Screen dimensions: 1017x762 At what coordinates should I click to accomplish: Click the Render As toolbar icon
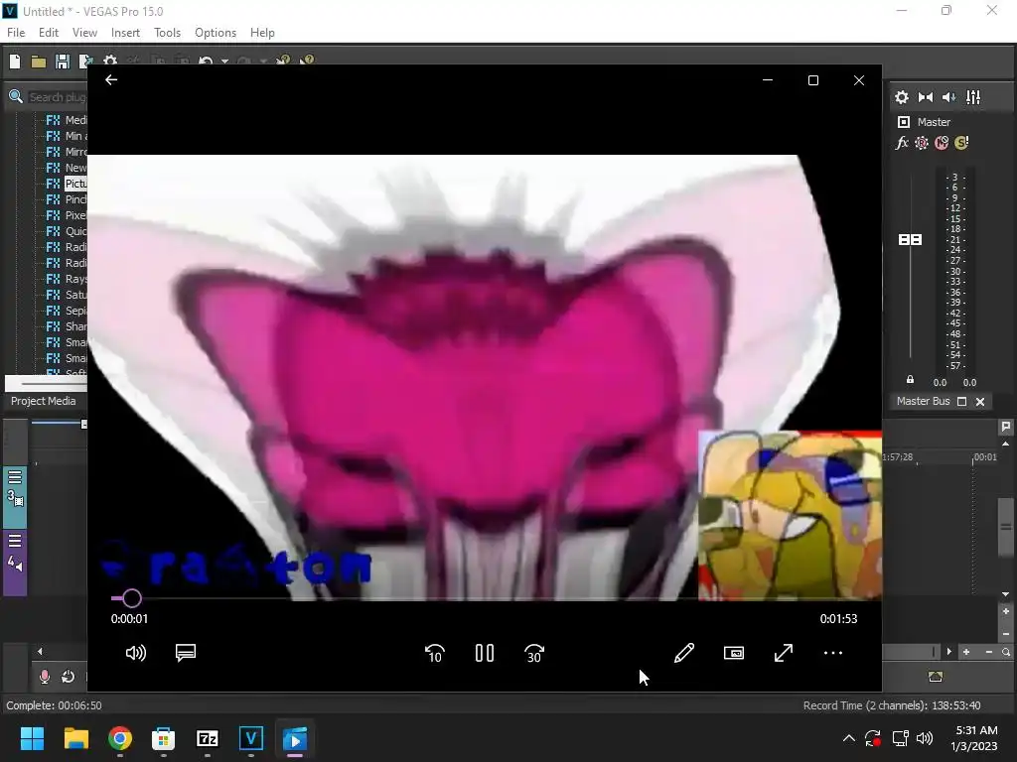coord(85,62)
